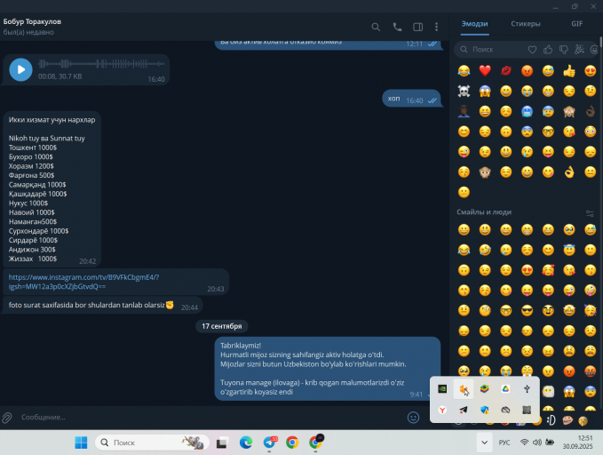
Task: Launch Microsoft Edge from taskbar
Action: click(x=246, y=443)
